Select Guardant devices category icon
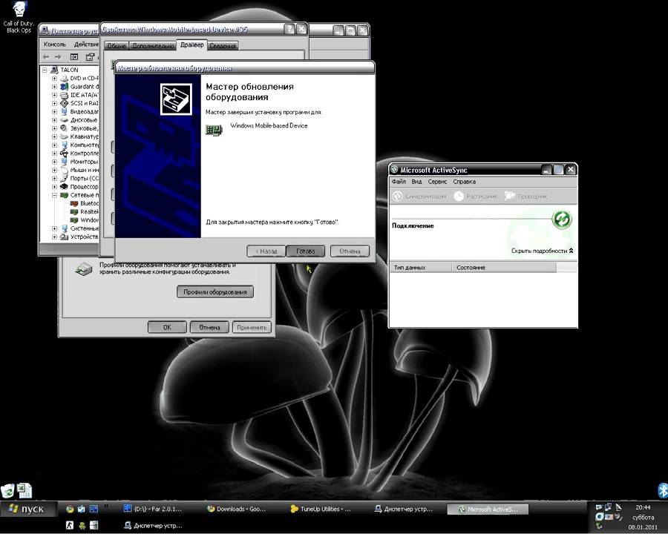 coord(64,87)
